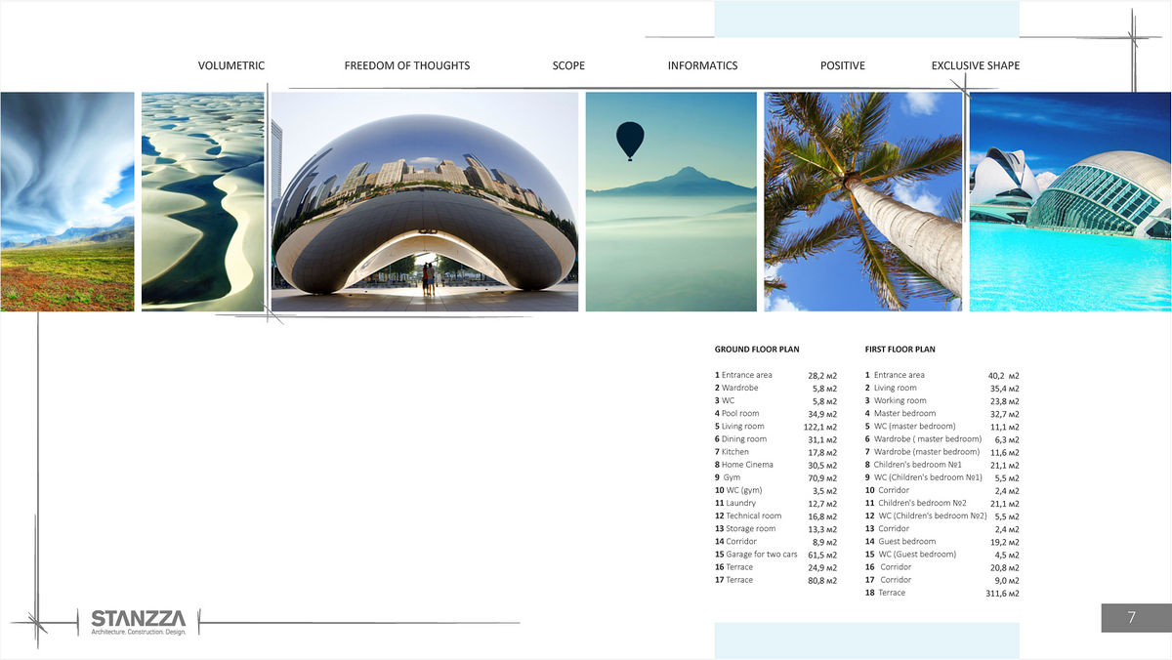The height and width of the screenshot is (660, 1172).
Task: Click first floor row 13 Corridor
Action: point(942,528)
